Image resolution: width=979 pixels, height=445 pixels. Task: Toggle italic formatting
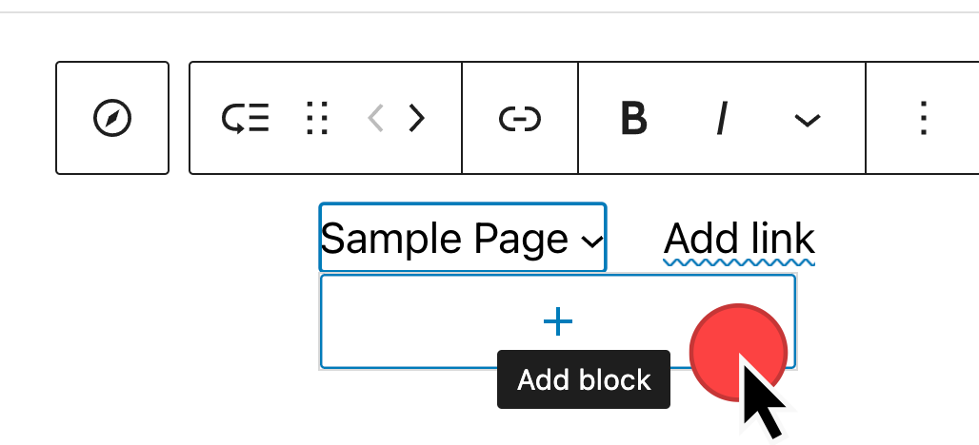[722, 119]
